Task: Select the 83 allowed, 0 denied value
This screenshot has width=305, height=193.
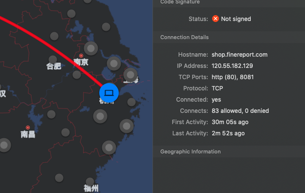Action: (x=240, y=111)
